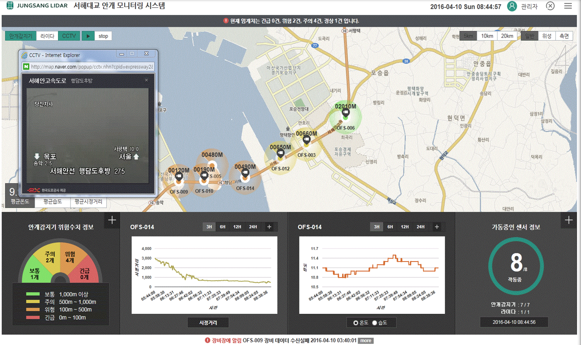Image resolution: width=581 pixels, height=345 pixels.
Task: Click the stop button
Action: click(103, 36)
